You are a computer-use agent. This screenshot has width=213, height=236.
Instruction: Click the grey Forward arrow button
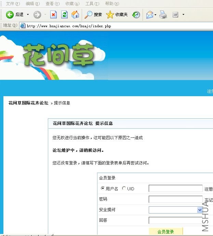click(37, 15)
